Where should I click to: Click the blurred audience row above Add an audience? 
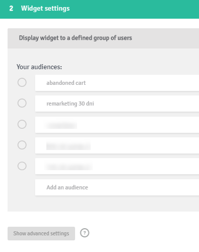pyautogui.click(x=117, y=166)
